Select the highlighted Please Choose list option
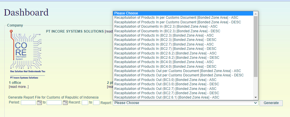This screenshot has width=290, height=117. click(x=183, y=13)
